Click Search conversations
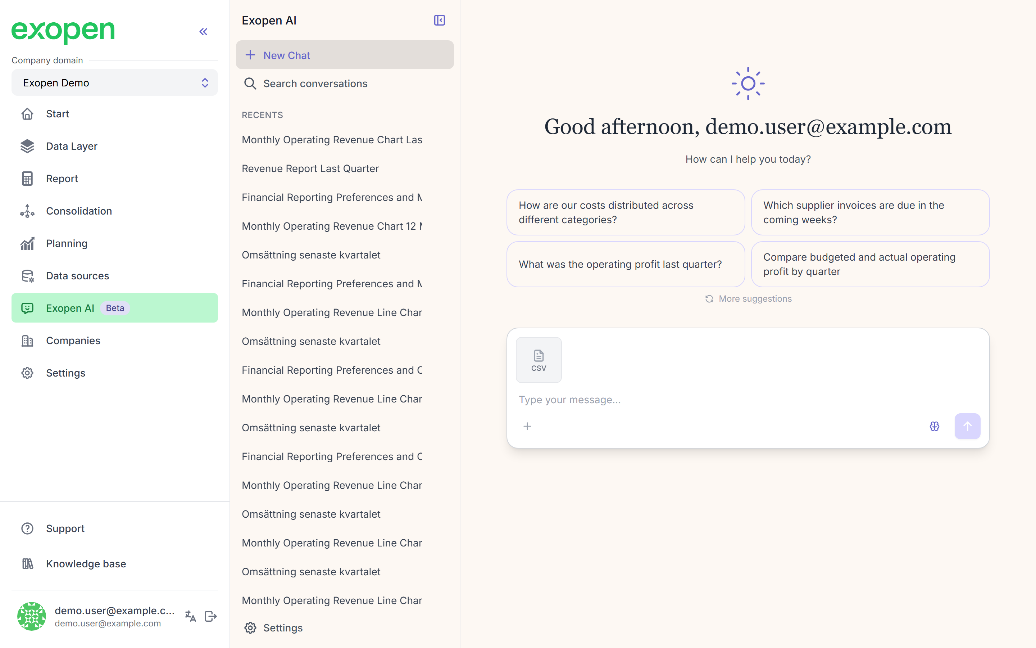 (x=345, y=84)
